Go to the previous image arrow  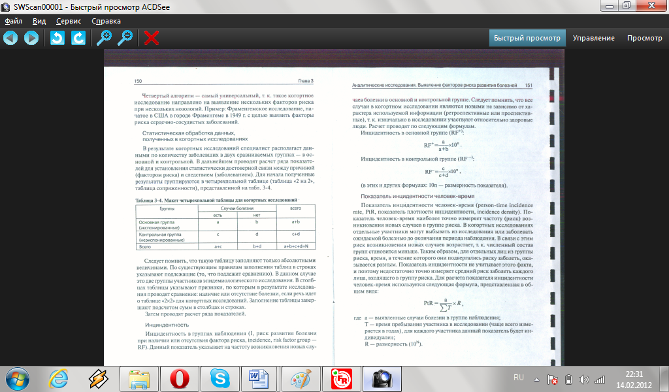pos(10,38)
